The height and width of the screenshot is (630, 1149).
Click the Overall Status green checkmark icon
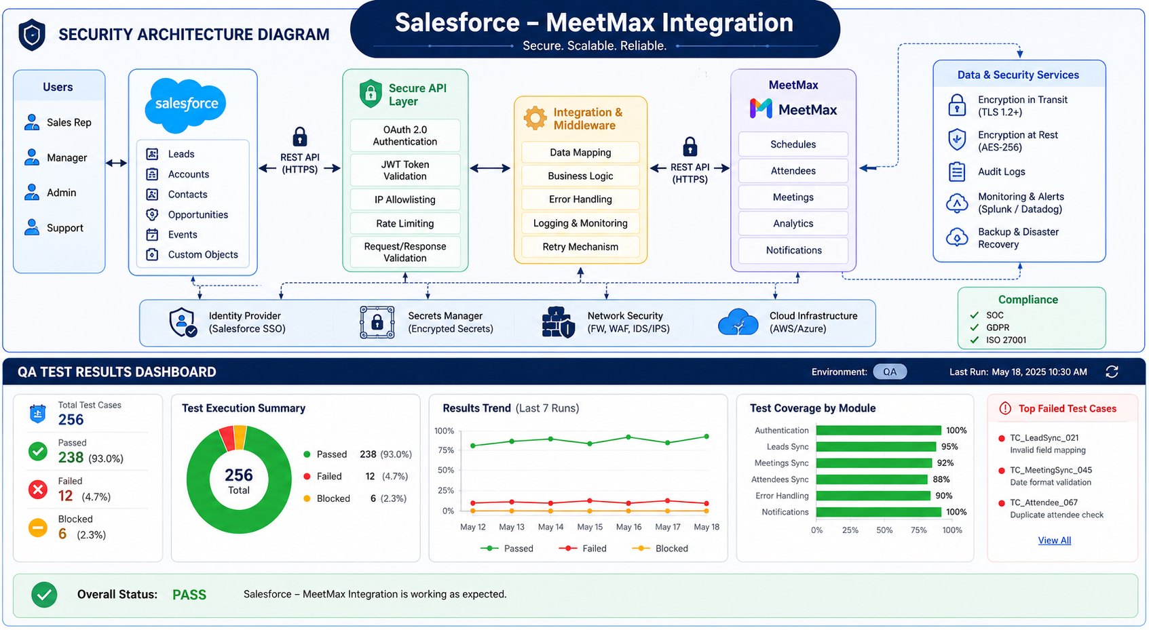[x=44, y=595]
